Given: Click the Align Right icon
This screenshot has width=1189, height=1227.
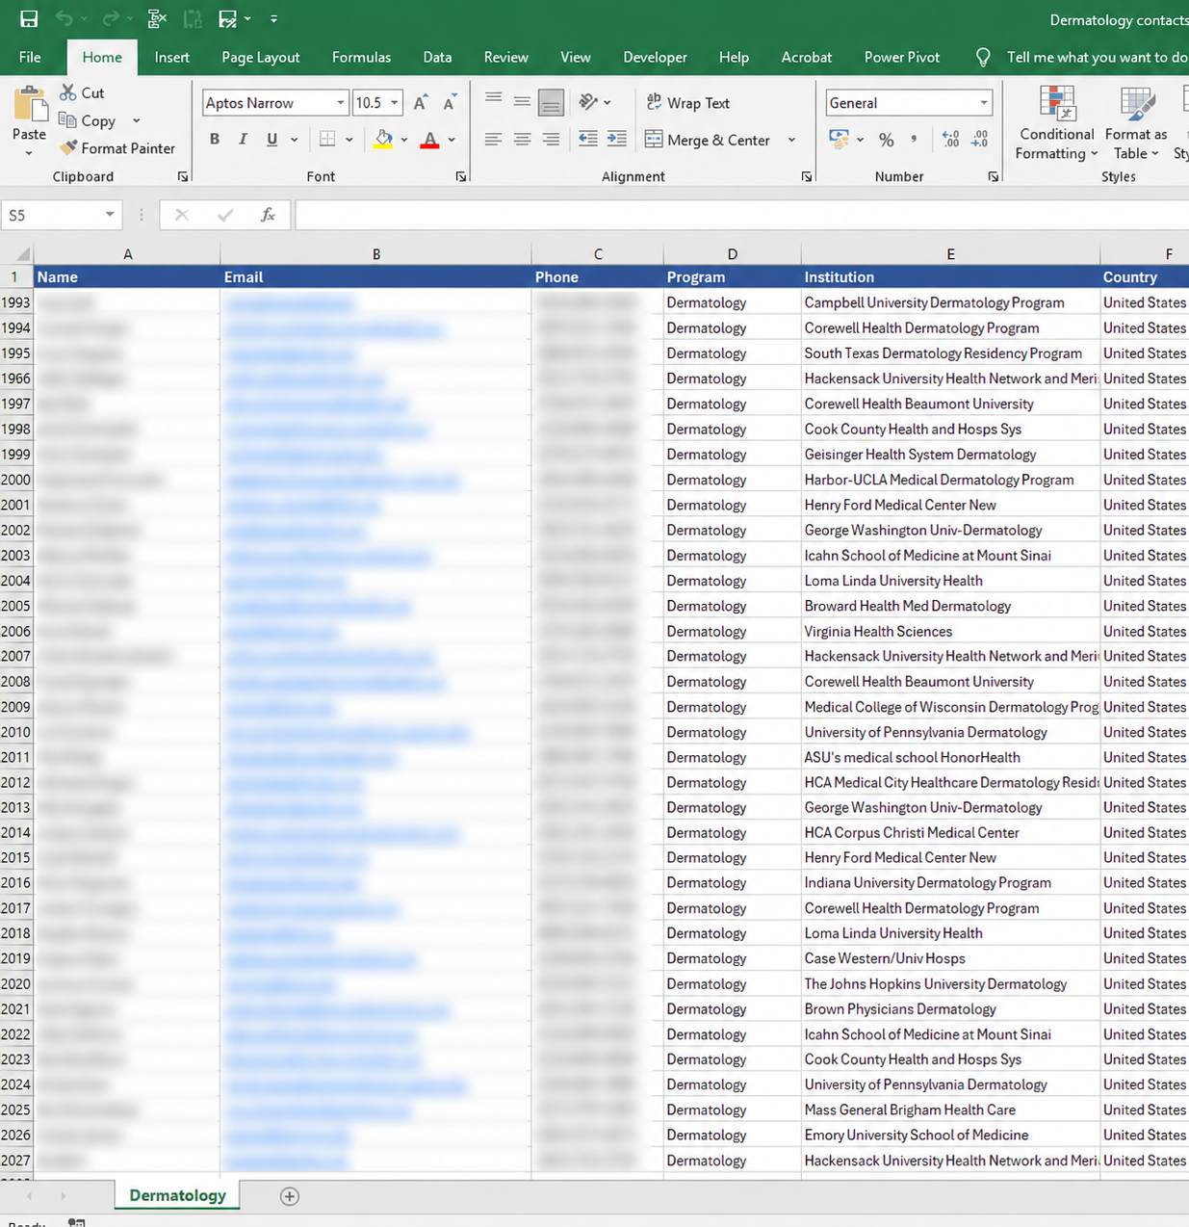Looking at the screenshot, I should (551, 140).
